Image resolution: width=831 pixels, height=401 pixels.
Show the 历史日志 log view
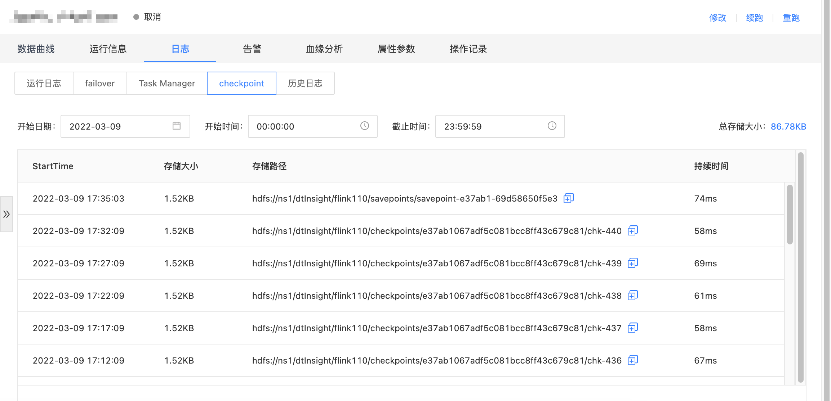pyautogui.click(x=305, y=83)
